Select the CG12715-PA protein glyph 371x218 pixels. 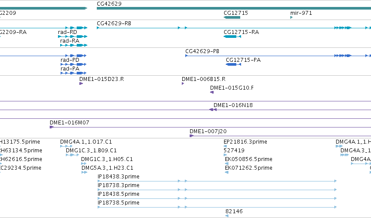tap(234, 64)
